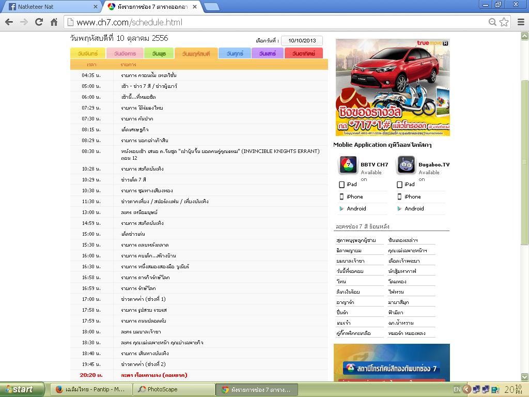529x397 pixels.
Task: Click the Android icon under BBTV CH7
Action: point(341,209)
